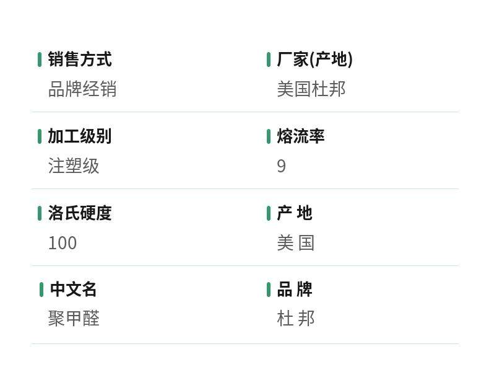Click green marker beside 品牌
The height and width of the screenshot is (372, 489).
click(x=269, y=290)
